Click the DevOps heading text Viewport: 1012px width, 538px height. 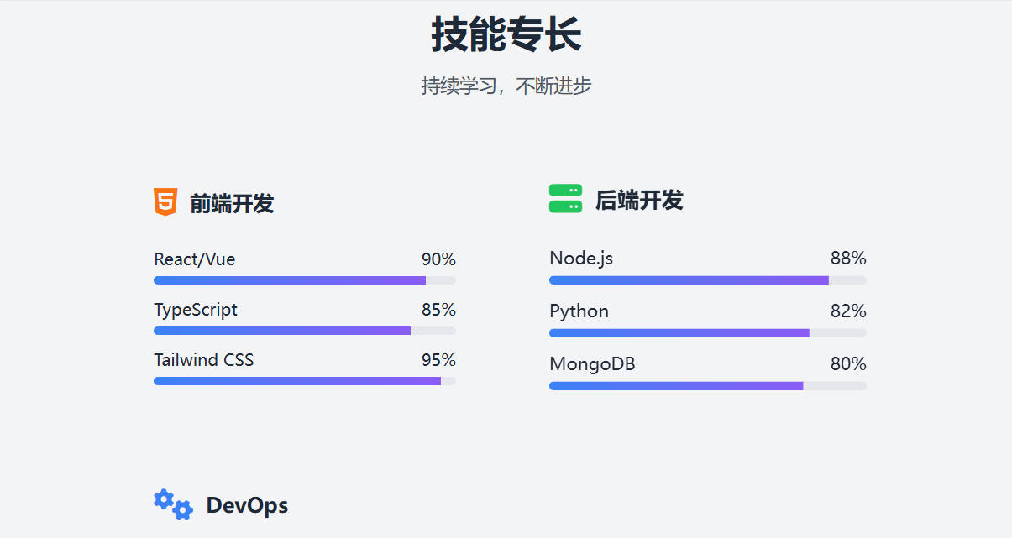(247, 505)
